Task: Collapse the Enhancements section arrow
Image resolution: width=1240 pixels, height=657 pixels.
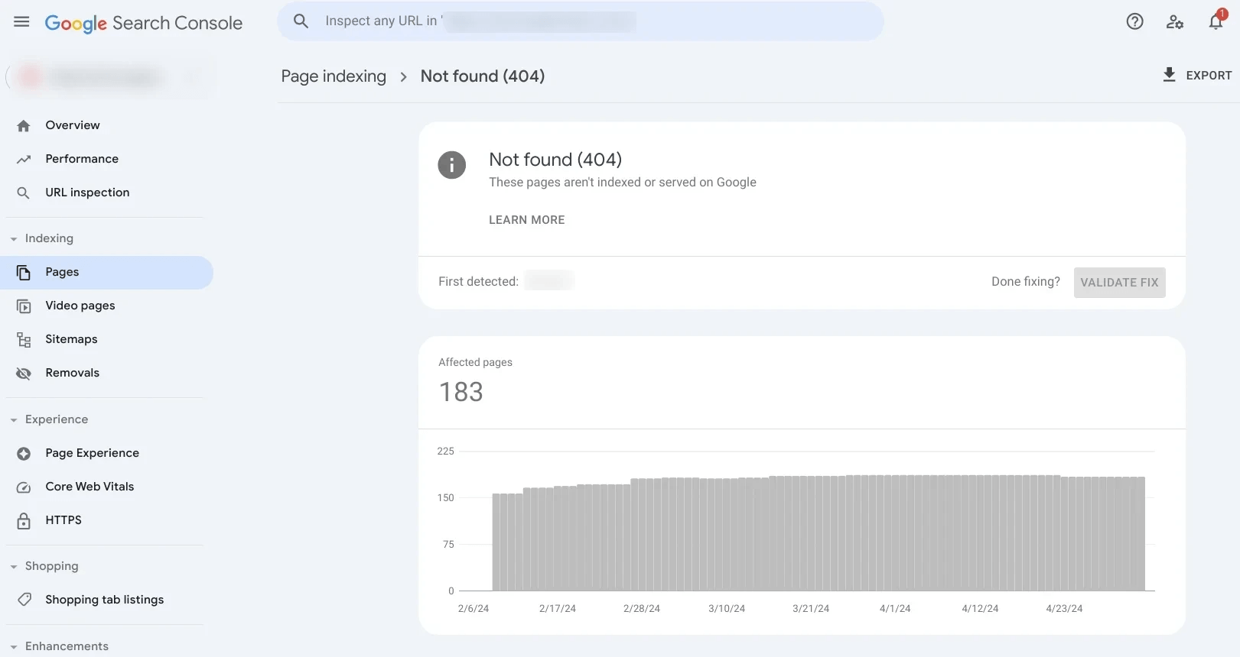Action: [14, 647]
